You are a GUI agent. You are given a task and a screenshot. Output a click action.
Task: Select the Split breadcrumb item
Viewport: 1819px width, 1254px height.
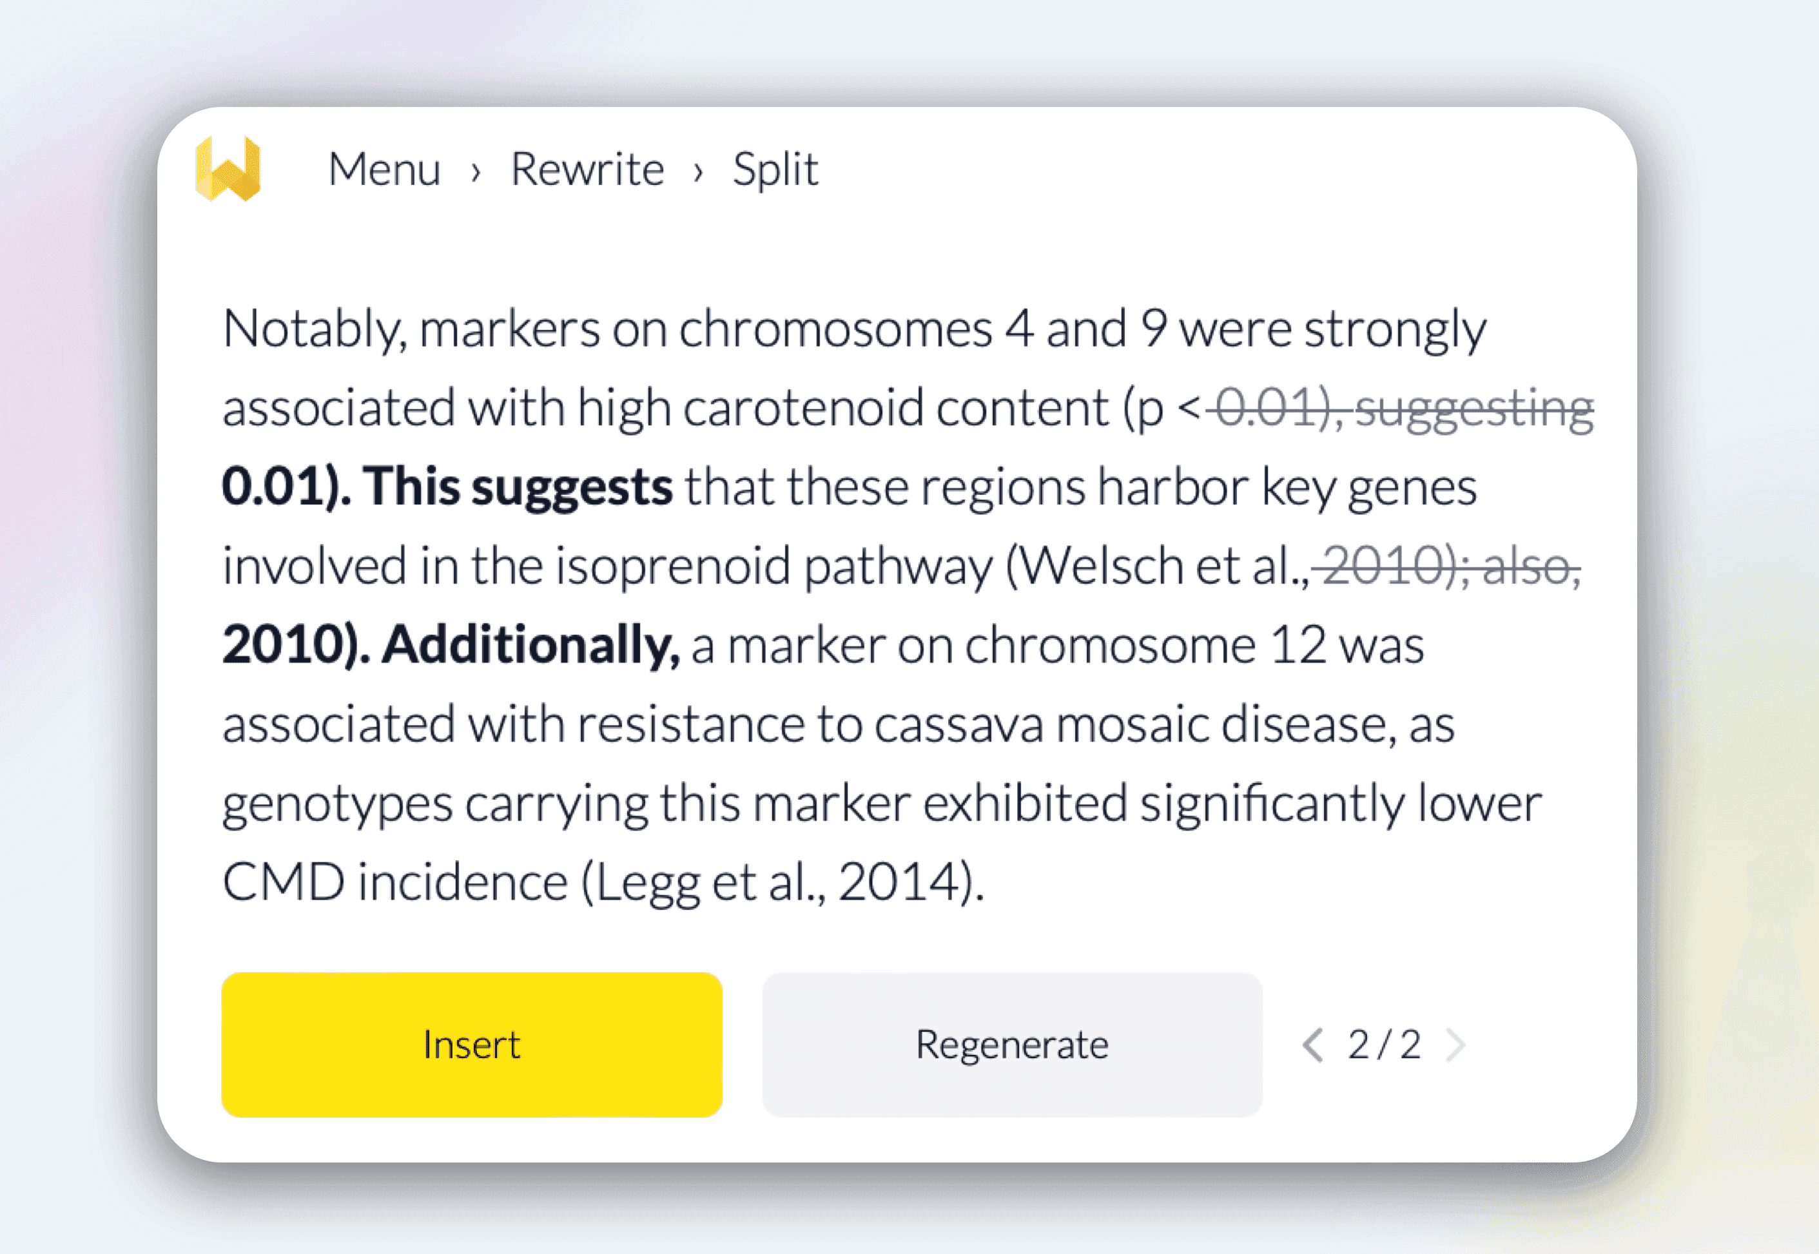pyautogui.click(x=775, y=169)
